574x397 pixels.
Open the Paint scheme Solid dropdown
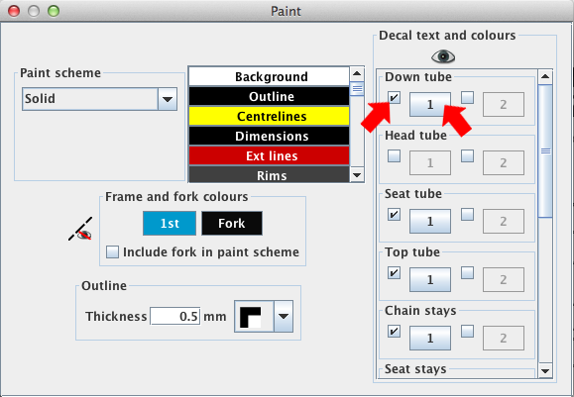99,99
